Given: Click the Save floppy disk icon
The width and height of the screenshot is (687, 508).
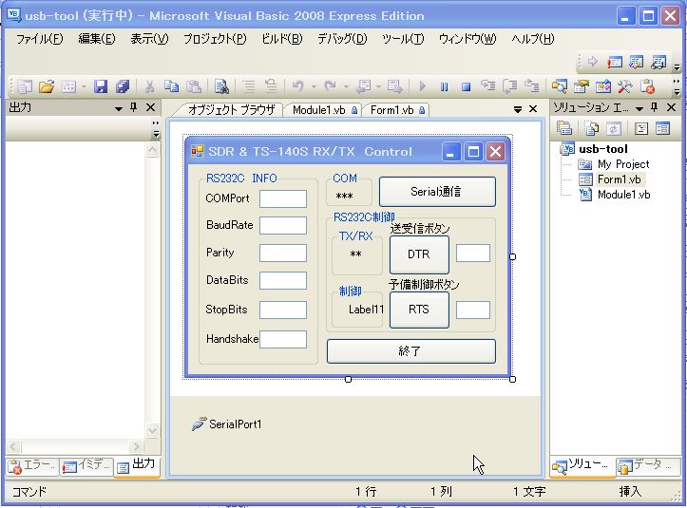Looking at the screenshot, I should point(101,86).
